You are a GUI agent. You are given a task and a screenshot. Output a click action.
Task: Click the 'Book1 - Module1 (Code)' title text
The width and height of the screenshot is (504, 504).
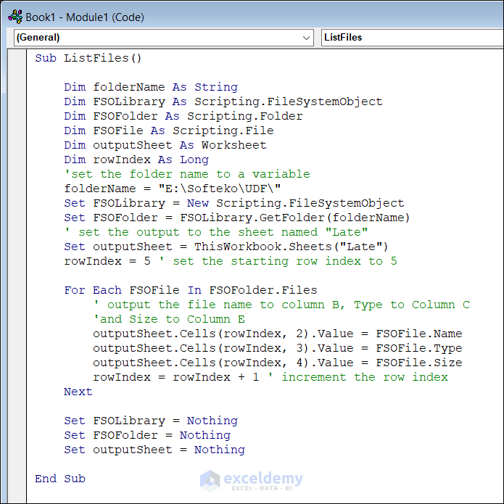[x=85, y=17]
